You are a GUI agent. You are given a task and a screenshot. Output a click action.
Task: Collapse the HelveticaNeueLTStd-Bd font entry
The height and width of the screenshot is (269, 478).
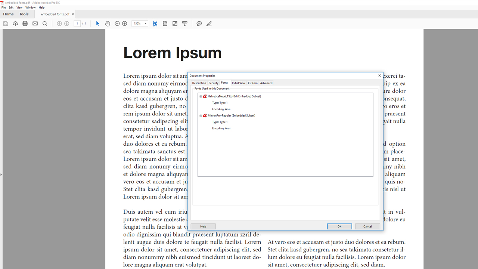point(201,96)
